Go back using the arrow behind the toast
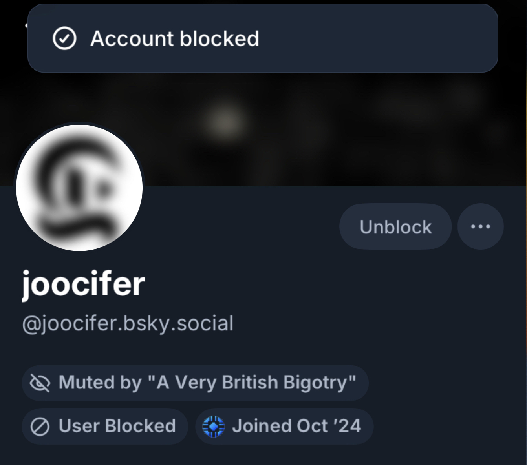Viewport: 527px width, 465px height. [x=26, y=26]
